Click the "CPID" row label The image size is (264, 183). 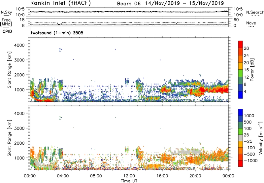tap(7, 31)
